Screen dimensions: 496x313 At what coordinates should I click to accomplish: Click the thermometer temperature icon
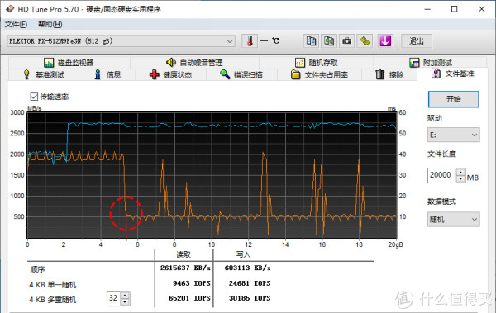pos(250,40)
